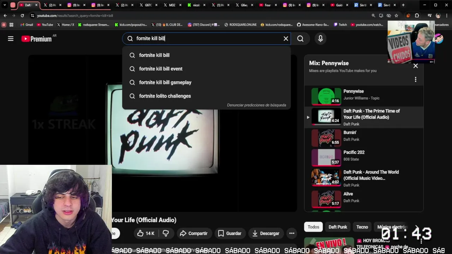The image size is (452, 254).
Task: Play 'Pennywise' by Junior Williams thumbnail
Action: pos(326,96)
